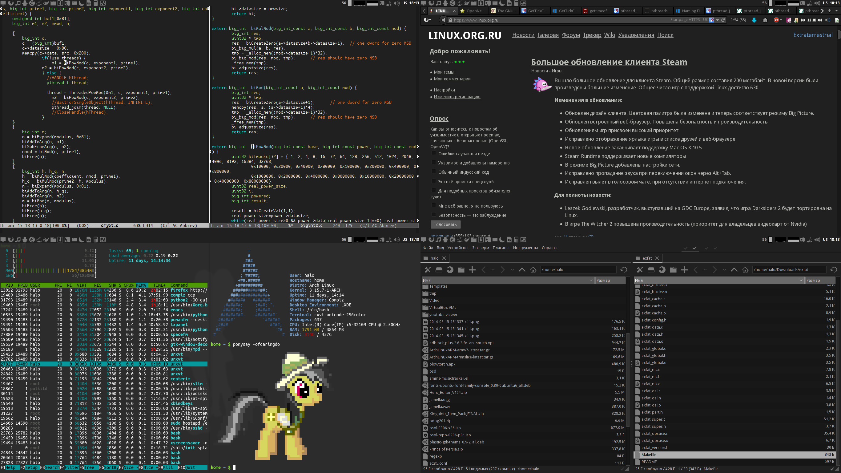The image size is (841, 473).
Task: Click 'Имя' column sort arrow in exfat panel
Action: pyautogui.click(x=801, y=280)
